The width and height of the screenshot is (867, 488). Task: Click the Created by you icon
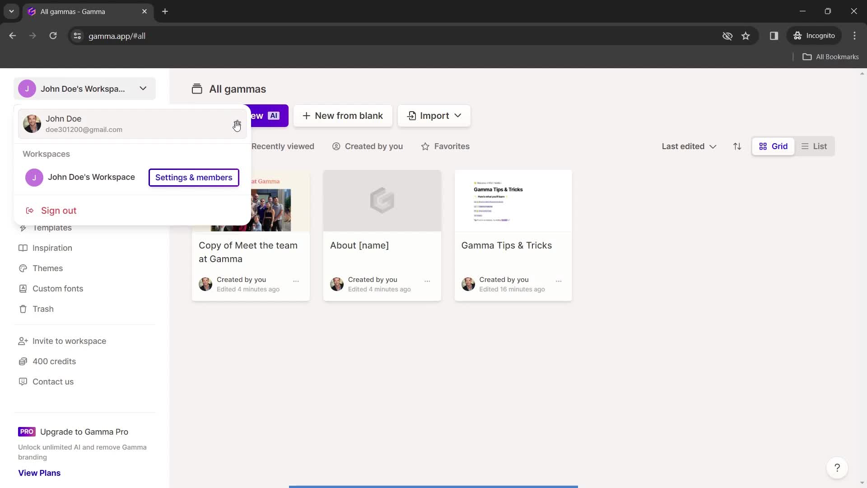(x=336, y=146)
